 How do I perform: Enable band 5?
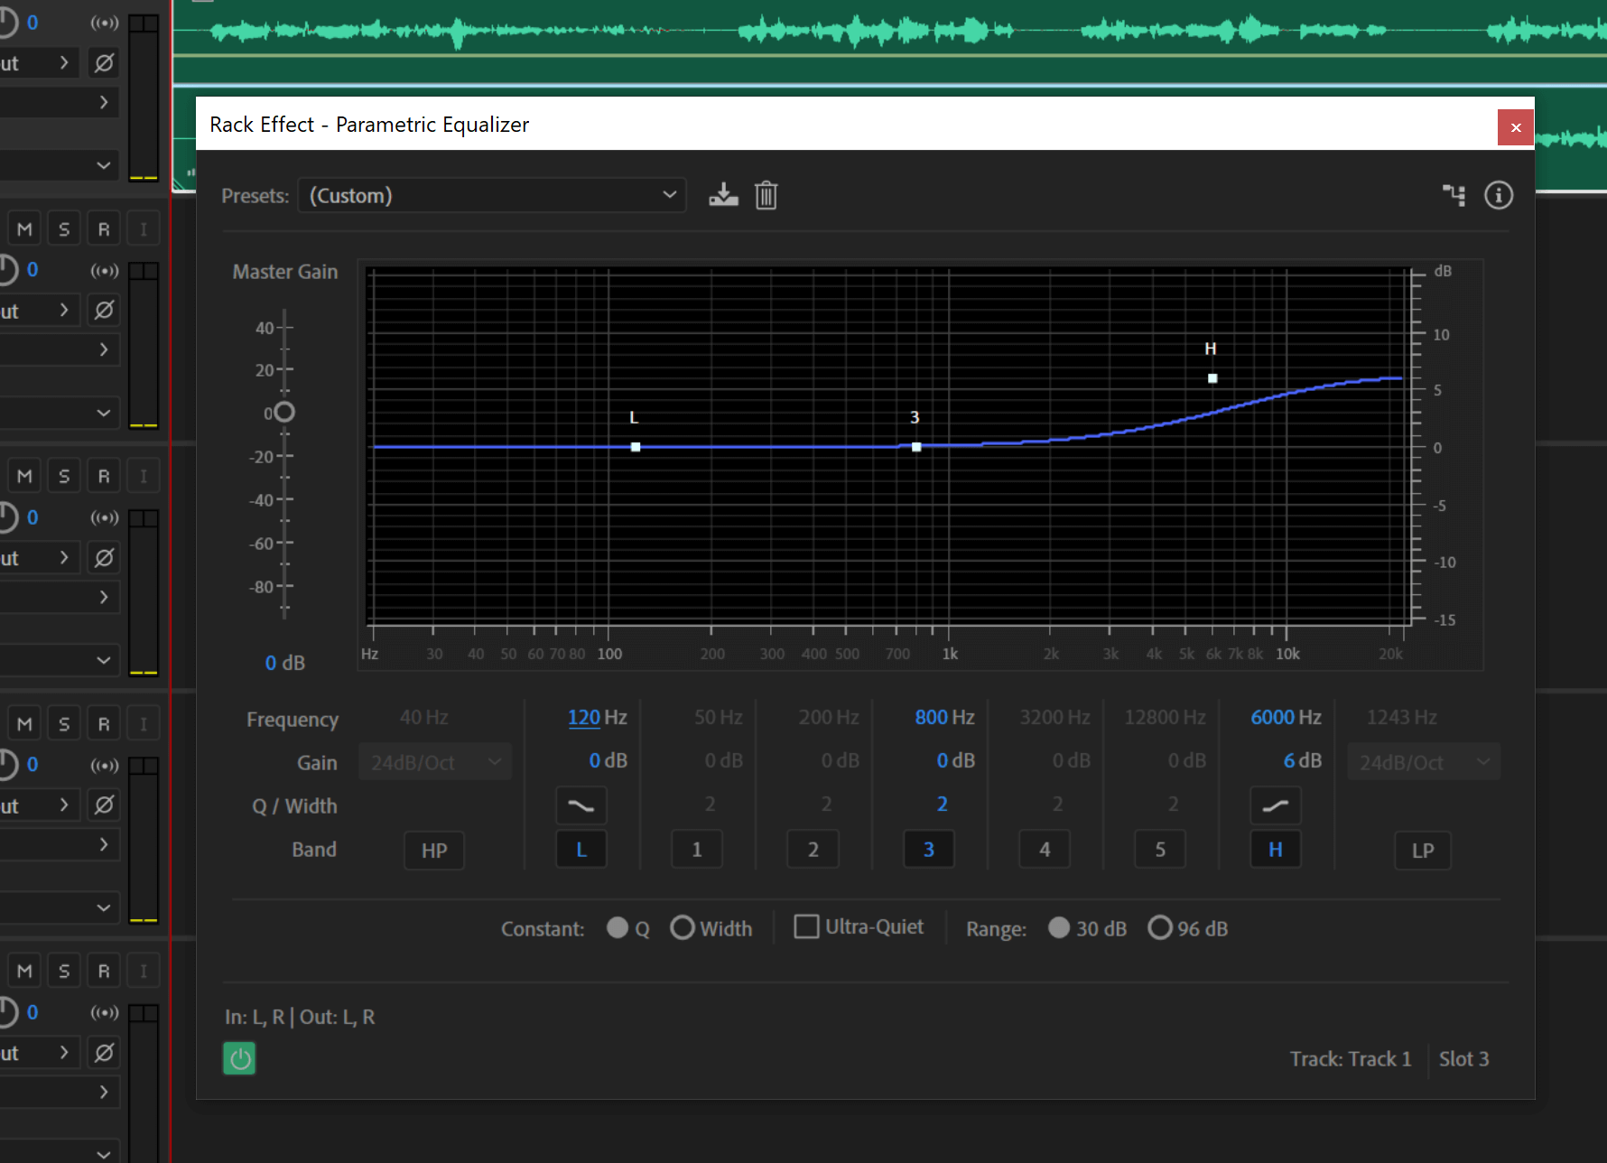click(x=1160, y=850)
